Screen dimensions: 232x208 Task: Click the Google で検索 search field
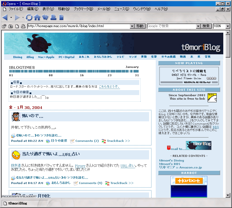tap(172, 26)
